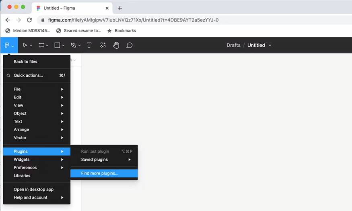
Task: Select the Comment tool bubble
Action: [x=129, y=45]
